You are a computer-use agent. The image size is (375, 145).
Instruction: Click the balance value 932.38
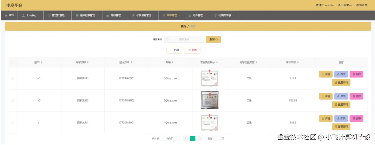[x=293, y=101]
